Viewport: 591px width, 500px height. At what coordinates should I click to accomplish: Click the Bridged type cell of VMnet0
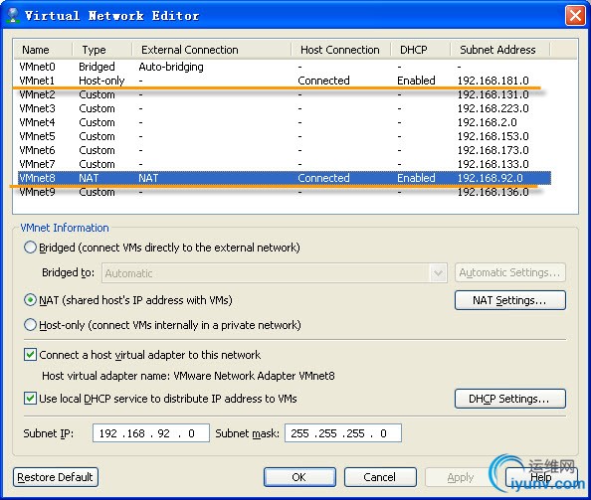[x=97, y=67]
